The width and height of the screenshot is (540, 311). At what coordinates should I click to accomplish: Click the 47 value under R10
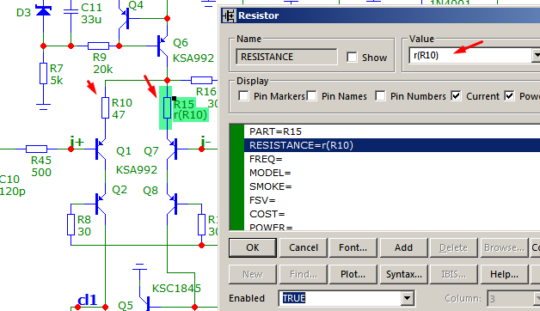(119, 114)
